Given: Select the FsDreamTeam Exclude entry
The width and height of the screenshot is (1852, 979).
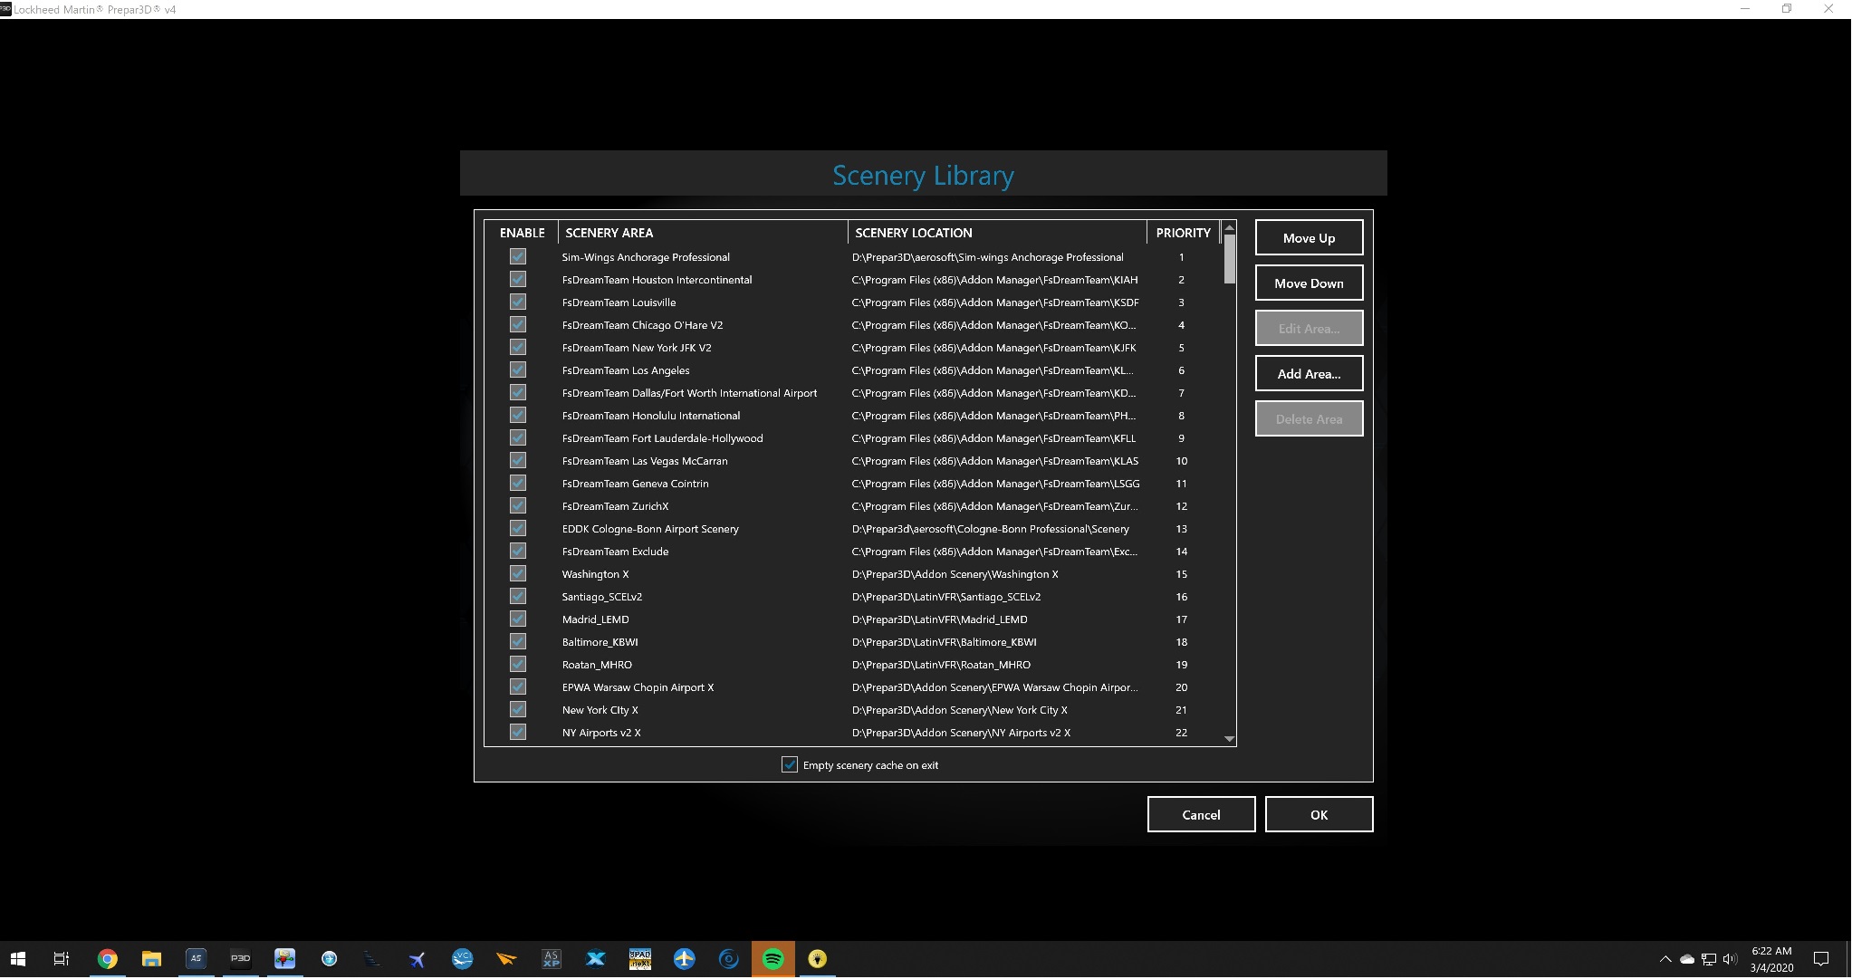Looking at the screenshot, I should 853,552.
